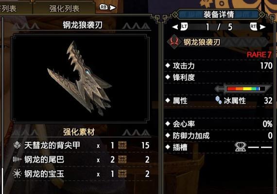Click the sharpness color gauge bar
277x194 pixels.
[243, 89]
